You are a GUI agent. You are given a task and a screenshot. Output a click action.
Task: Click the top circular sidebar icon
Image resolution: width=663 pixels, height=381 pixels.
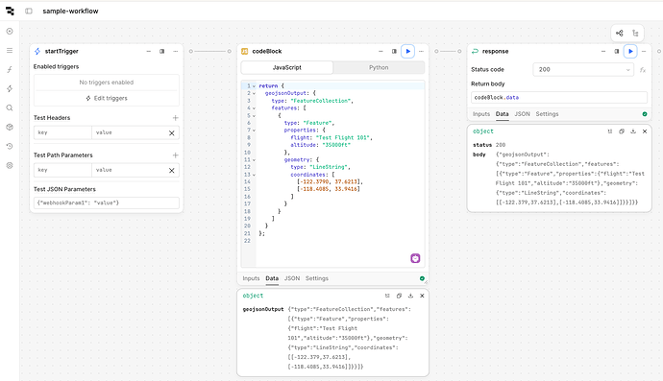click(x=10, y=32)
